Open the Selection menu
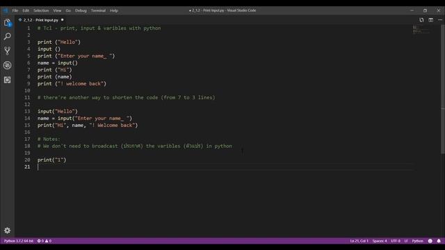 pos(41,10)
